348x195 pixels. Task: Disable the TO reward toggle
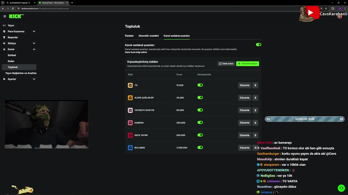click(200, 85)
